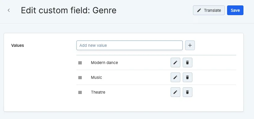The image size is (254, 119).
Task: Click the Edit custom field: Genre heading
Action: point(69,10)
